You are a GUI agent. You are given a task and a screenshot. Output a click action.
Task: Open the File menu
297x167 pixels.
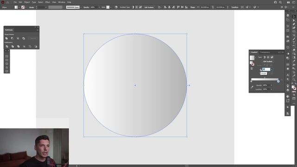15,2
